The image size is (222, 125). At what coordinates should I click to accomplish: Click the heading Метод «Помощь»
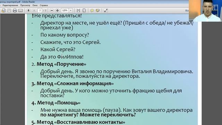(x=59, y=103)
